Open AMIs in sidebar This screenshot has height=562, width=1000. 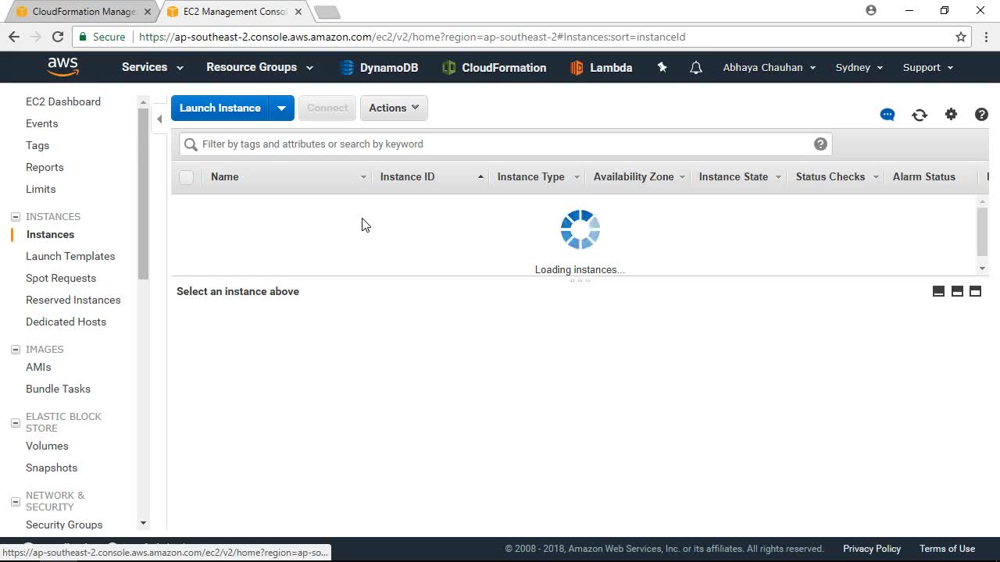click(x=38, y=367)
